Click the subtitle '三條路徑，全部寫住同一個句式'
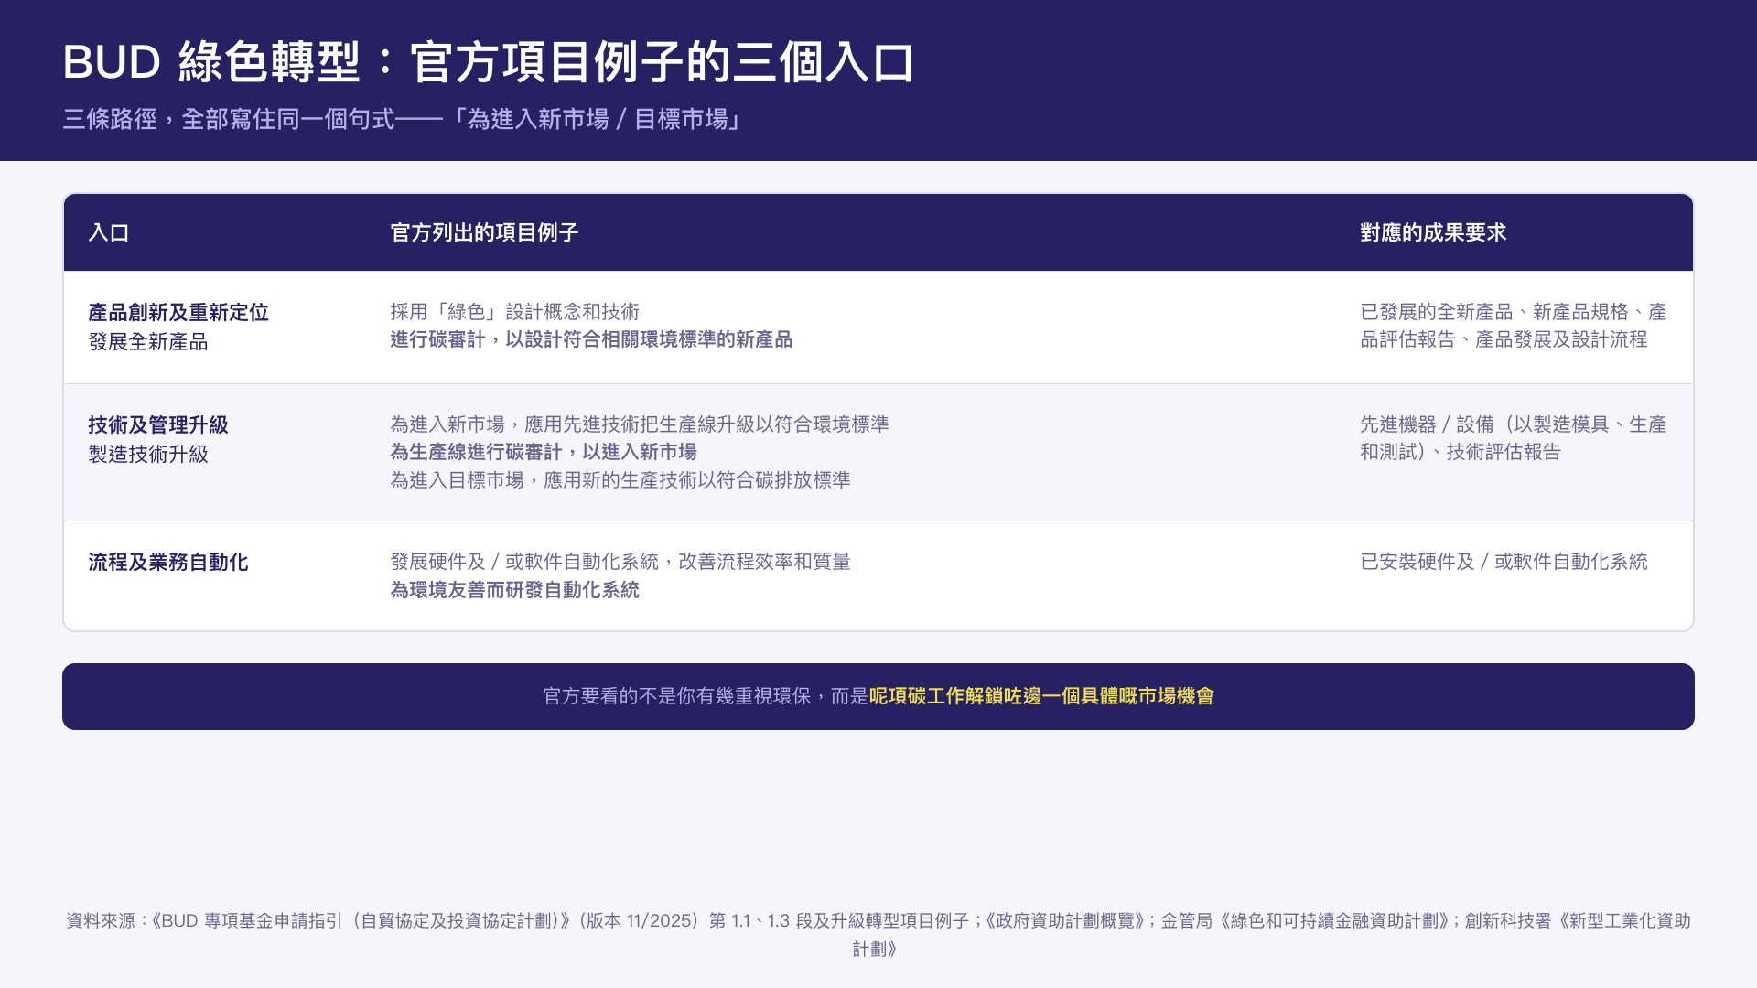1757x988 pixels. click(229, 119)
